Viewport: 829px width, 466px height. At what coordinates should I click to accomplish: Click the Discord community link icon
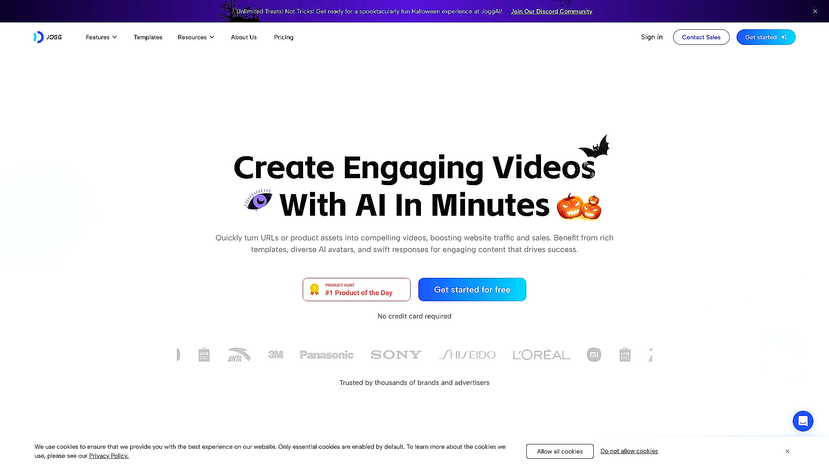point(551,11)
